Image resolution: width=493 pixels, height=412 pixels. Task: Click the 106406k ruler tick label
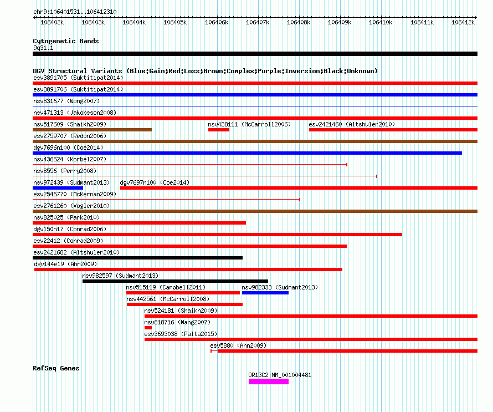[217, 22]
